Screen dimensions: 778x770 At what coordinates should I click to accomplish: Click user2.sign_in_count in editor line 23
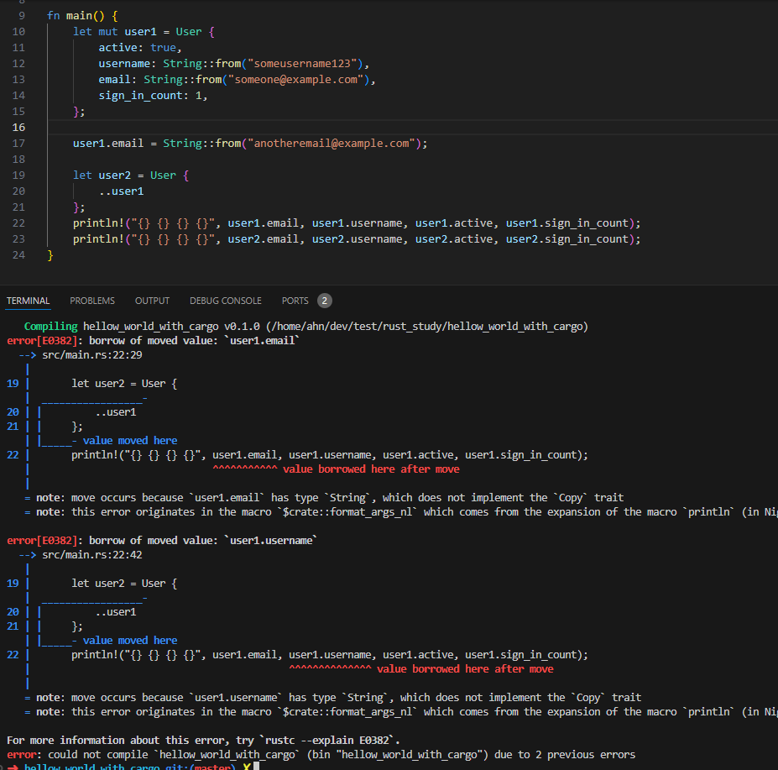pos(567,239)
